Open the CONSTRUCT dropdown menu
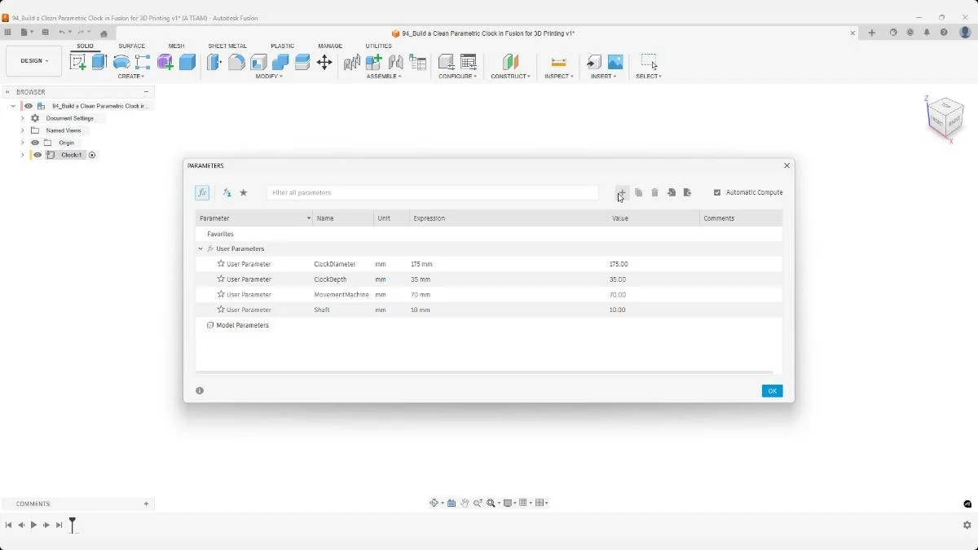This screenshot has height=550, width=978. click(510, 77)
